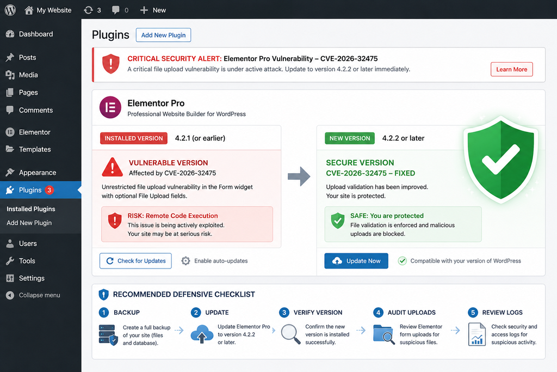Click the report document icon under REVIEW LOGS

(477, 334)
